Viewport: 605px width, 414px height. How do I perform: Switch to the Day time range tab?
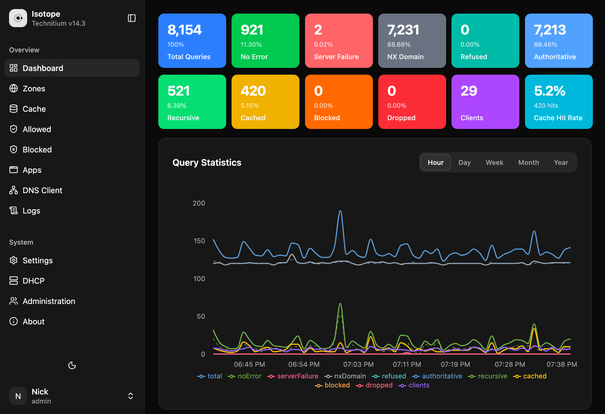[x=464, y=162]
